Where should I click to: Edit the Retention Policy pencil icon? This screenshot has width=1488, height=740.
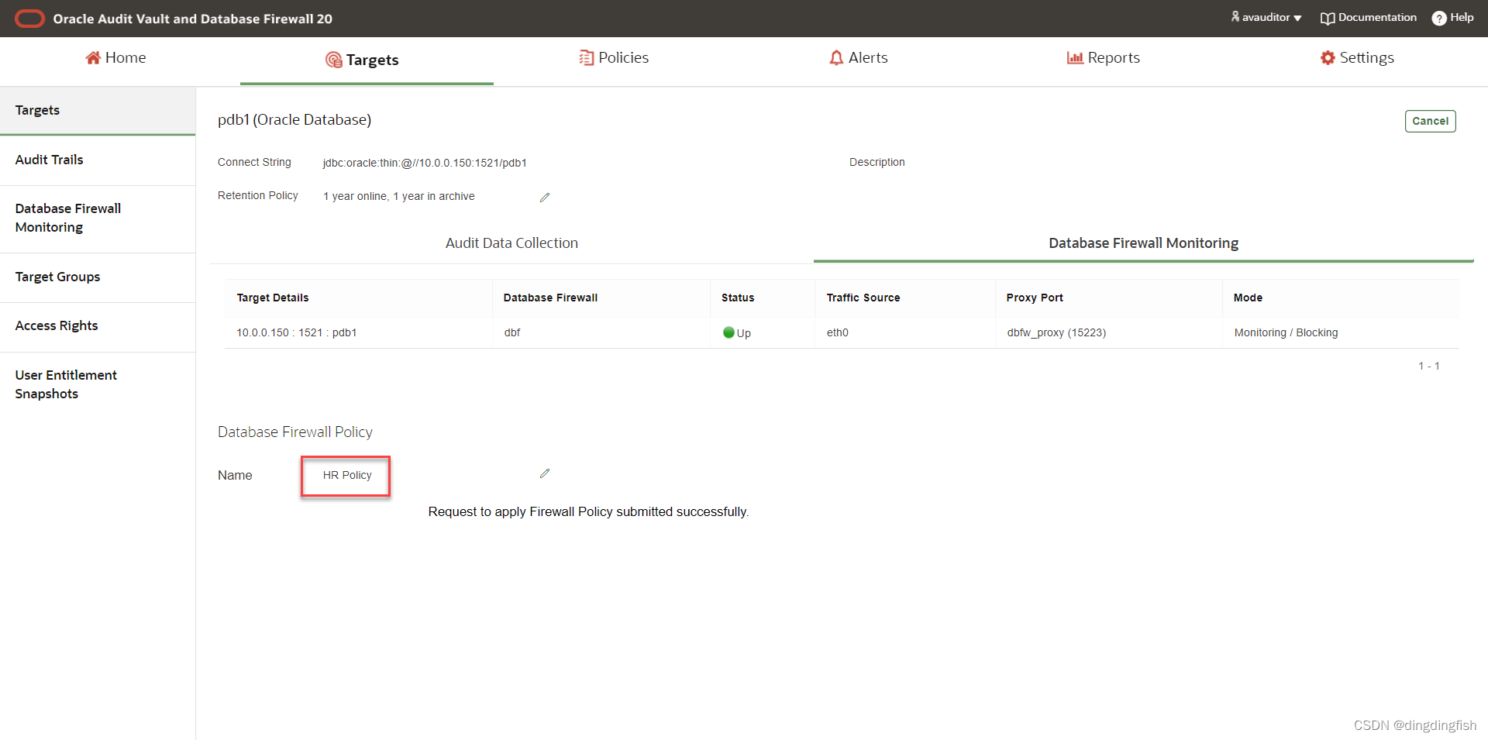545,198
